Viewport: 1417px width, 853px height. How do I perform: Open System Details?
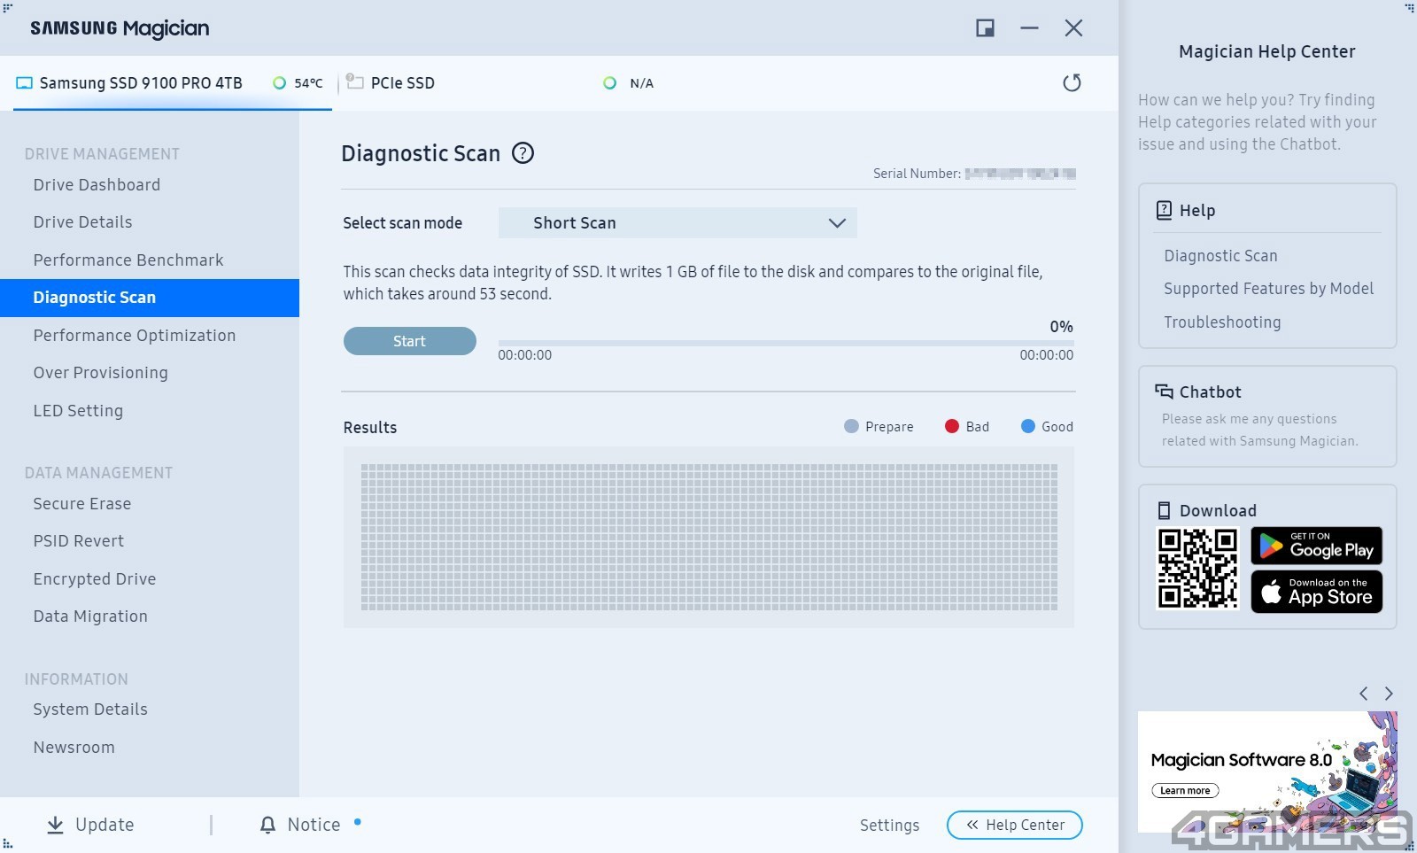(90, 709)
